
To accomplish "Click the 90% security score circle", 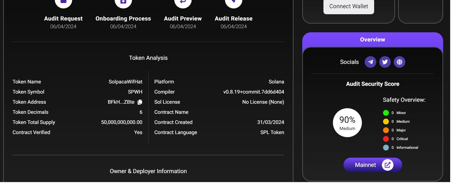I will coord(347,123).
